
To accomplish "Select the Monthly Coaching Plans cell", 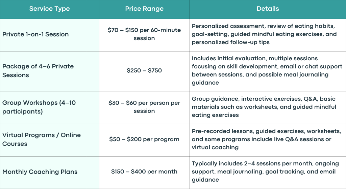I will coord(49,172).
